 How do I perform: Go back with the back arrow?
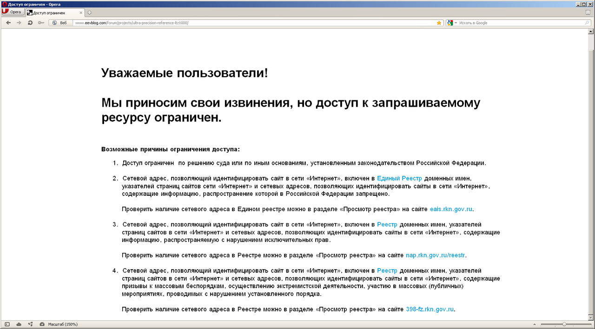coord(8,23)
